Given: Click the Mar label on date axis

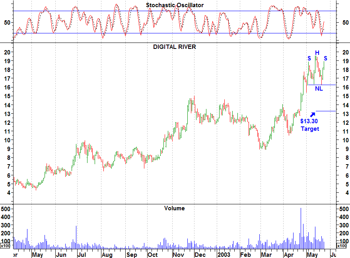Looking at the screenshot, I should click(x=266, y=255).
